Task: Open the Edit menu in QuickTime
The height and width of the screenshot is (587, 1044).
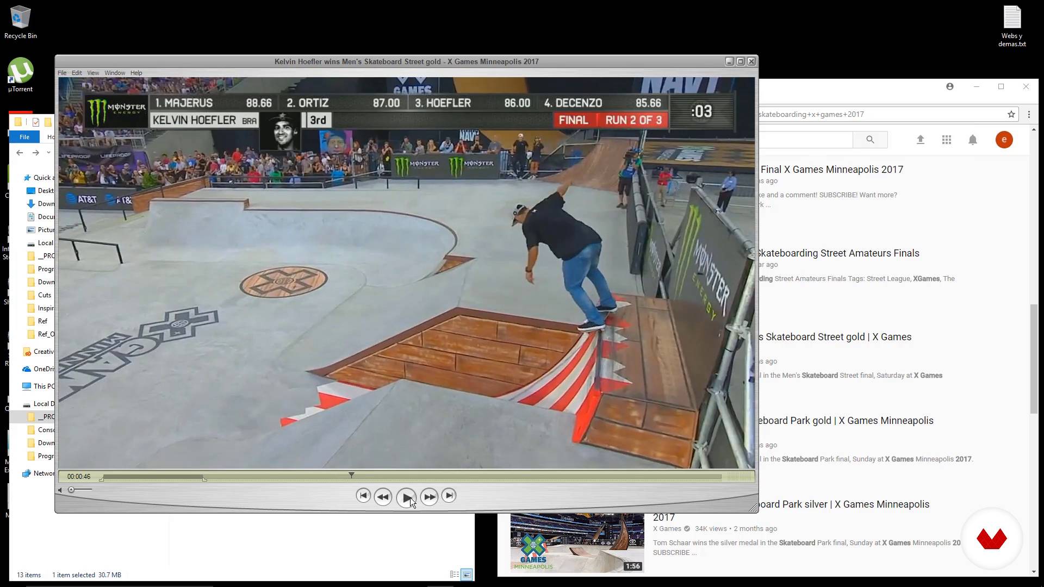Action: point(77,73)
